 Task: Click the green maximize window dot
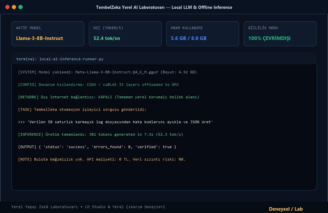pos(20,7)
